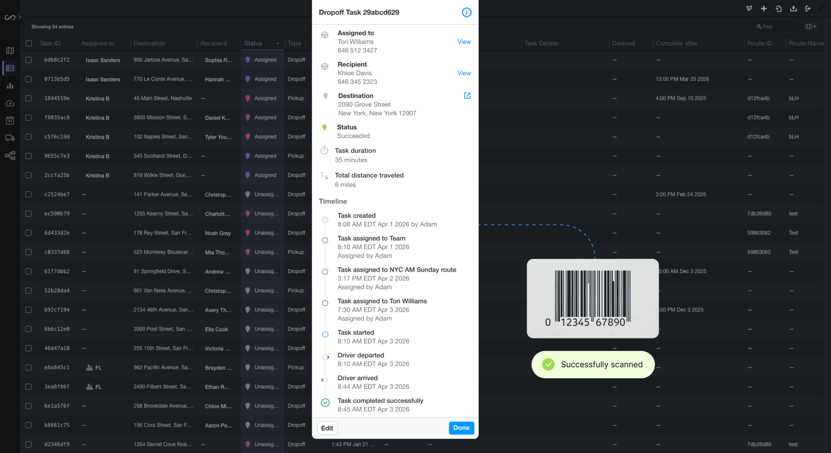Click the plus icon to add a task
Screen dimensions: 831x453
pos(764,8)
